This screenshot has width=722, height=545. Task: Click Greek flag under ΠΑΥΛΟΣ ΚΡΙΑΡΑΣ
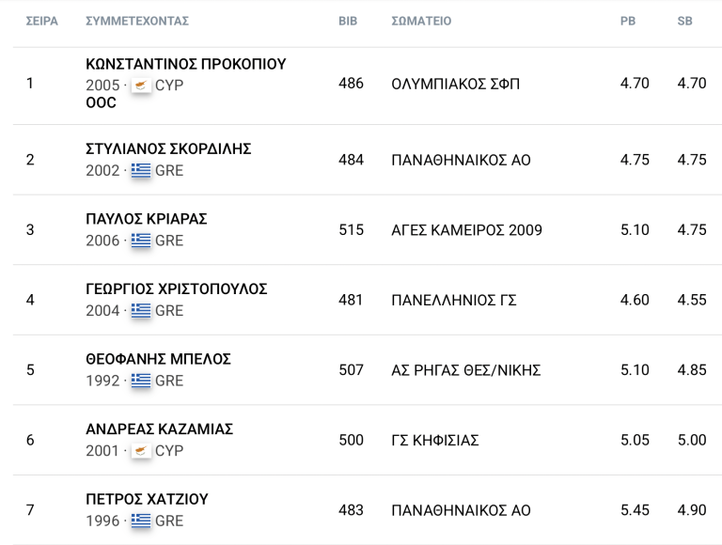click(141, 241)
